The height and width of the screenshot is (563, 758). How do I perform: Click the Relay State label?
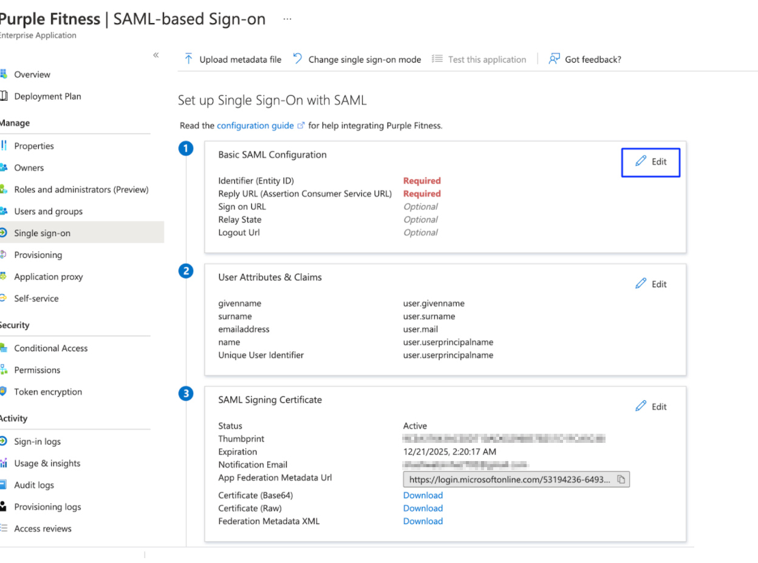[240, 220]
